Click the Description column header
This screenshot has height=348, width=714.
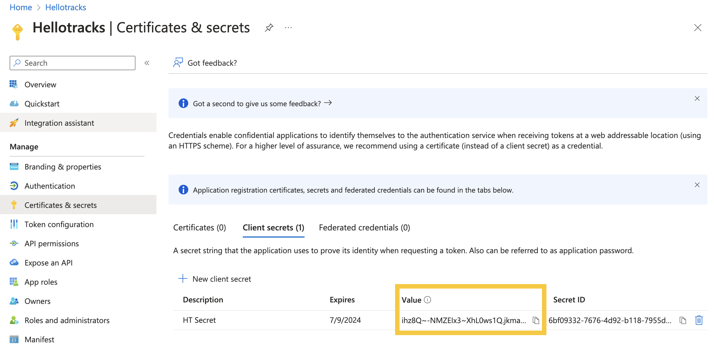(203, 300)
